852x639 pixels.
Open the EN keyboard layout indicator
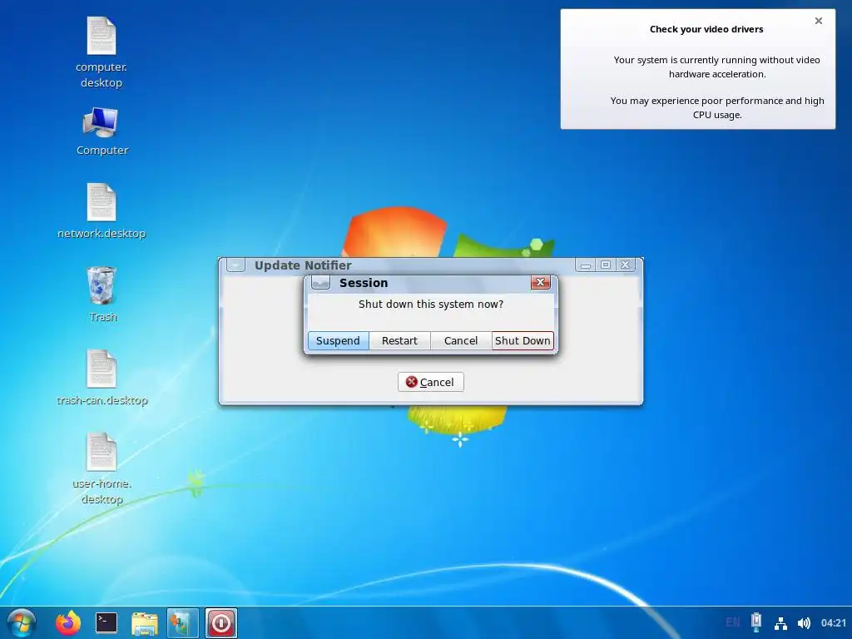coord(732,622)
